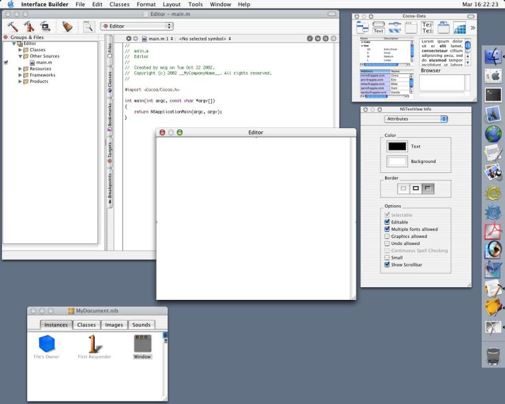Screen dimensions: 505x404
Task: Open the Editor target popup in toolbar
Action: tap(137, 26)
